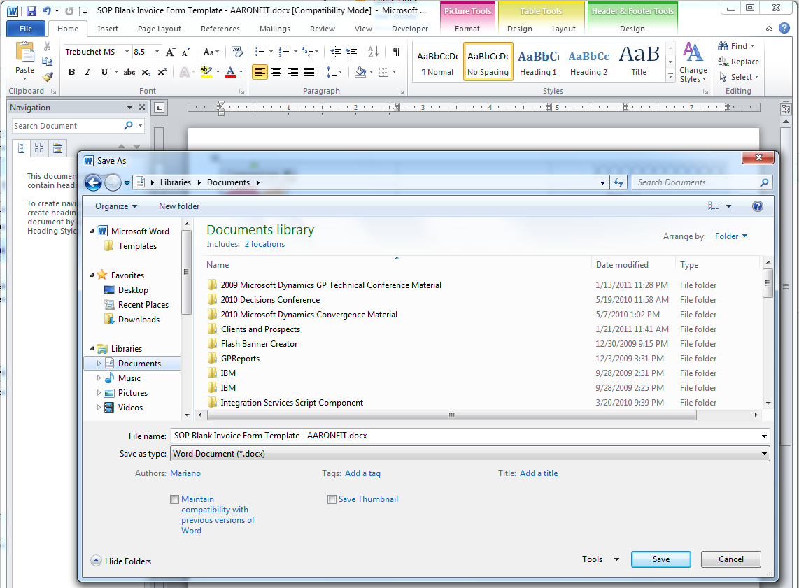The height and width of the screenshot is (588, 799).
Task: Click the Font Color button
Action: point(230,72)
